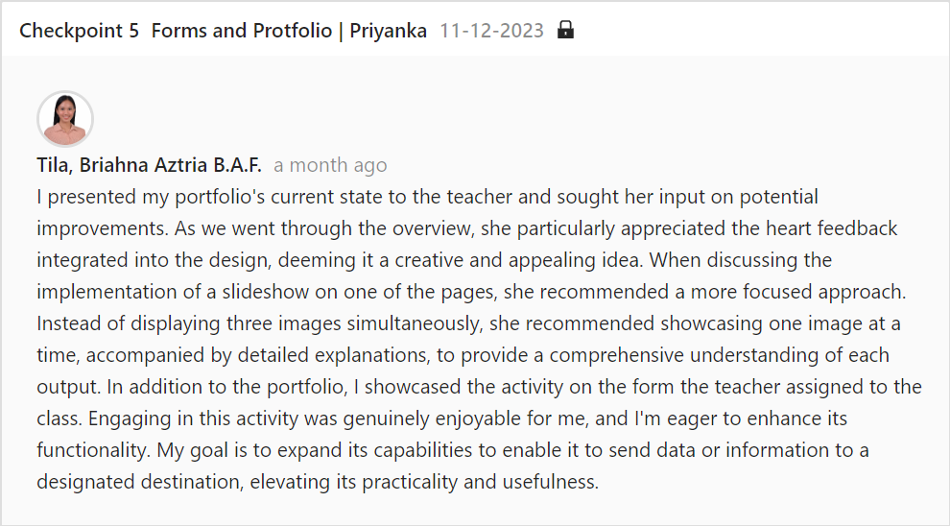Screen dimensions: 950x526
Task: Open Briahna's profile picture avatar
Action: [x=65, y=119]
